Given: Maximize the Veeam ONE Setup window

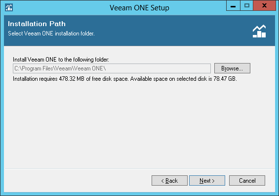Looking at the screenshot, I should point(247,6).
